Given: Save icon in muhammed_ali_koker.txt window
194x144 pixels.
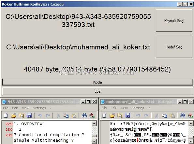Looking at the screenshot, I should (128, 115).
